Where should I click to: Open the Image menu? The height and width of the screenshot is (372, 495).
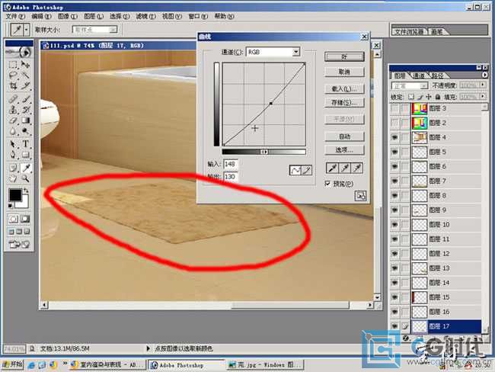pos(68,16)
